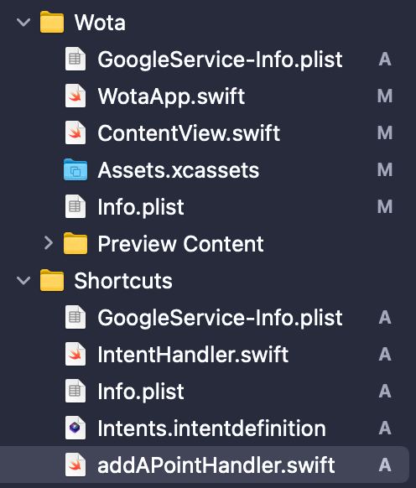Click the Assets.xcassets catalog folder icon
Viewport: 416px width, 488px height.
click(x=75, y=169)
